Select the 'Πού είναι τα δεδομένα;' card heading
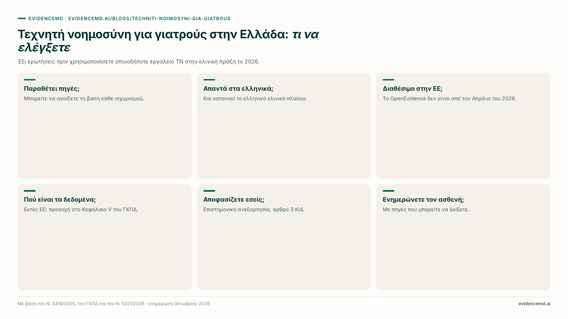 [60, 200]
